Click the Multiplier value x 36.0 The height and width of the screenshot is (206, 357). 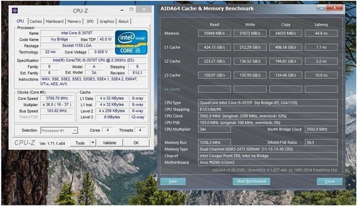57,105
